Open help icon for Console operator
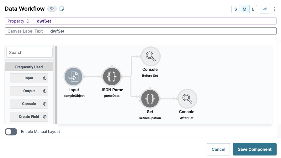The height and width of the screenshot is (158, 281). point(45,104)
